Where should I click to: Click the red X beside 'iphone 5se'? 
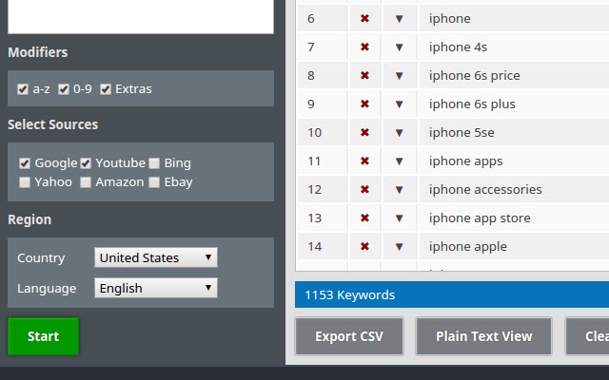pos(364,132)
